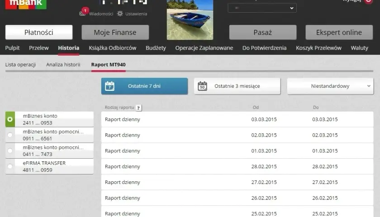380x217 pixels.
Task: Click the Ekspert online button
Action: click(x=339, y=32)
